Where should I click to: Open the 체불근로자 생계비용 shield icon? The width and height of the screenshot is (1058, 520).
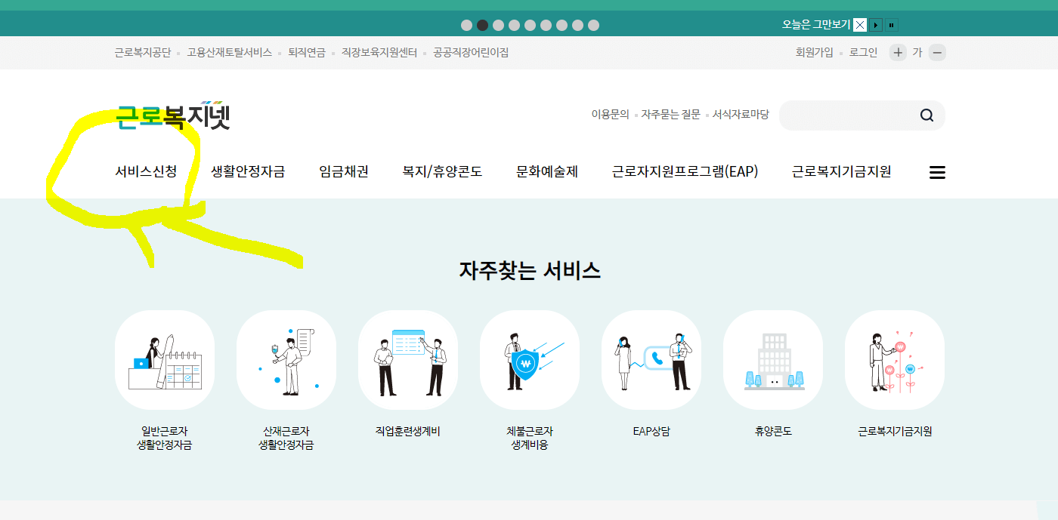point(530,360)
